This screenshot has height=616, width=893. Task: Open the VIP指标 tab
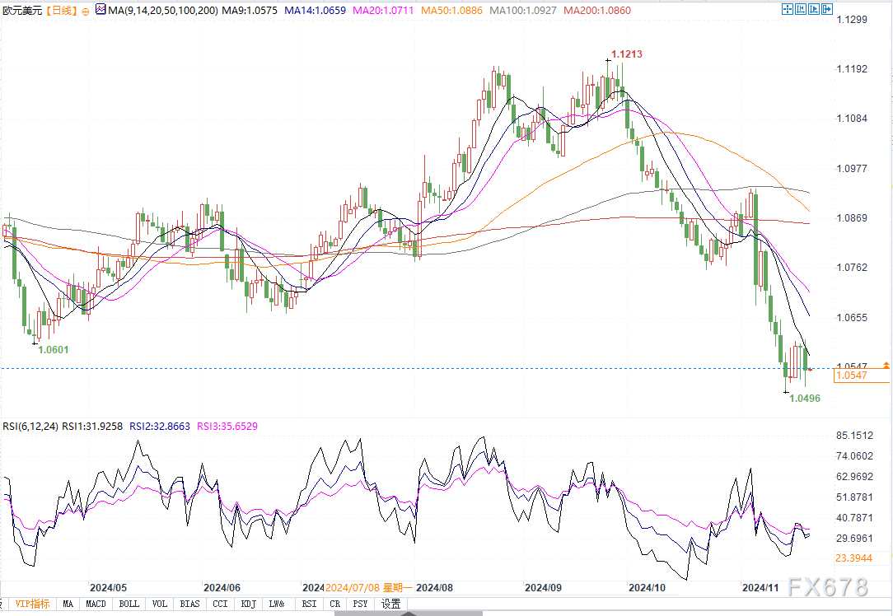click(32, 604)
